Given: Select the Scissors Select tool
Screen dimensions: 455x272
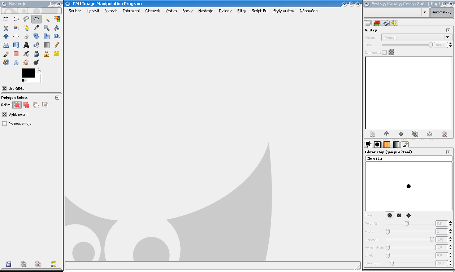Looking at the screenshot, I should pos(6,28).
